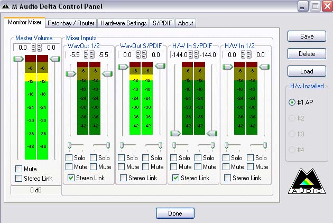The height and width of the screenshot is (223, 333).
Task: Click the right WavOut S/PDIF fader handle
Action: (x=160, y=66)
